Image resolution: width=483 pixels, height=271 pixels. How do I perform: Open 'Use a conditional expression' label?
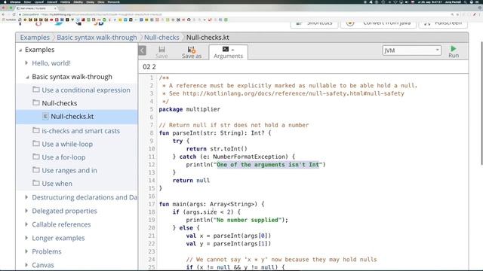pos(86,90)
